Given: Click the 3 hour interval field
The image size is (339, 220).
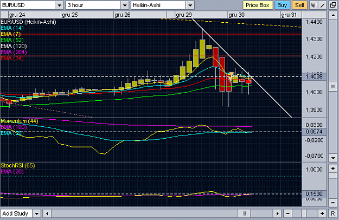Looking at the screenshot, I should point(93,5).
